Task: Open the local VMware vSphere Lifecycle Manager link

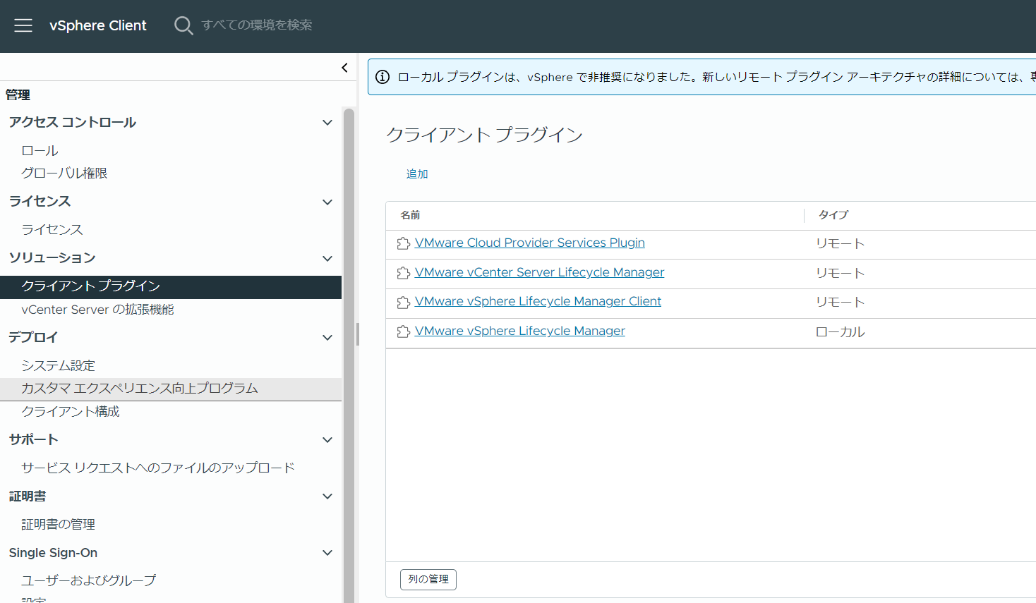Action: click(520, 331)
